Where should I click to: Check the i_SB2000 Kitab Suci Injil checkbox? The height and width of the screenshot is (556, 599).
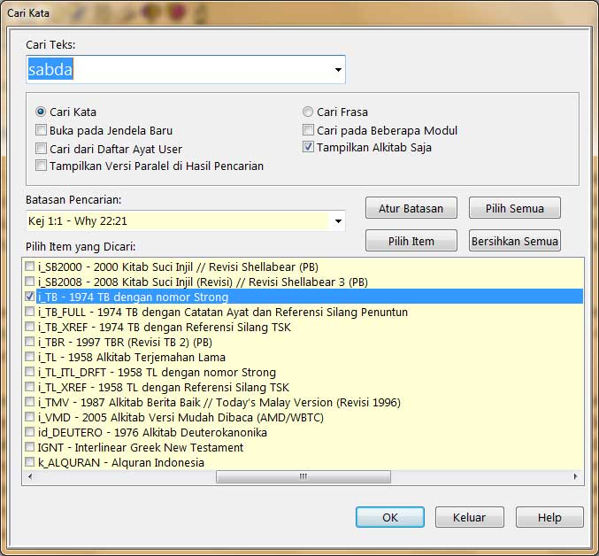click(x=29, y=266)
